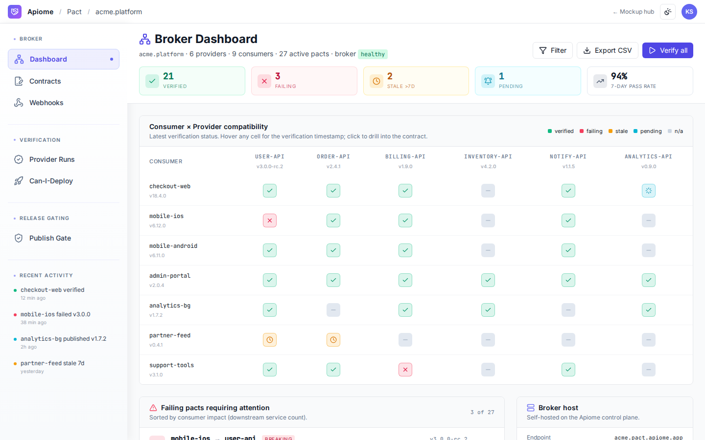Click the failing cell for support-tools billing-api
Screen dimensions: 705x440
pyautogui.click(x=405, y=370)
